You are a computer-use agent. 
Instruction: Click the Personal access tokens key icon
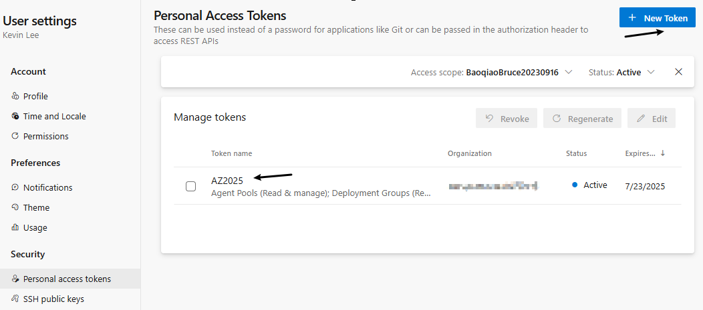coord(15,279)
